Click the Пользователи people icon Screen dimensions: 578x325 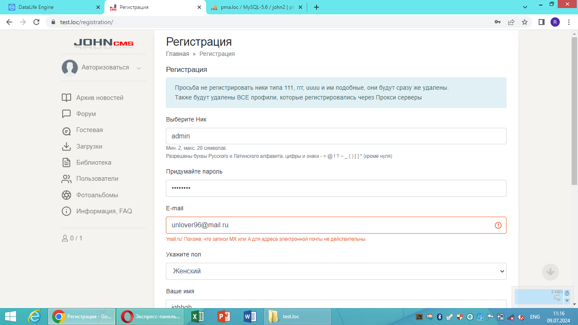coord(66,179)
